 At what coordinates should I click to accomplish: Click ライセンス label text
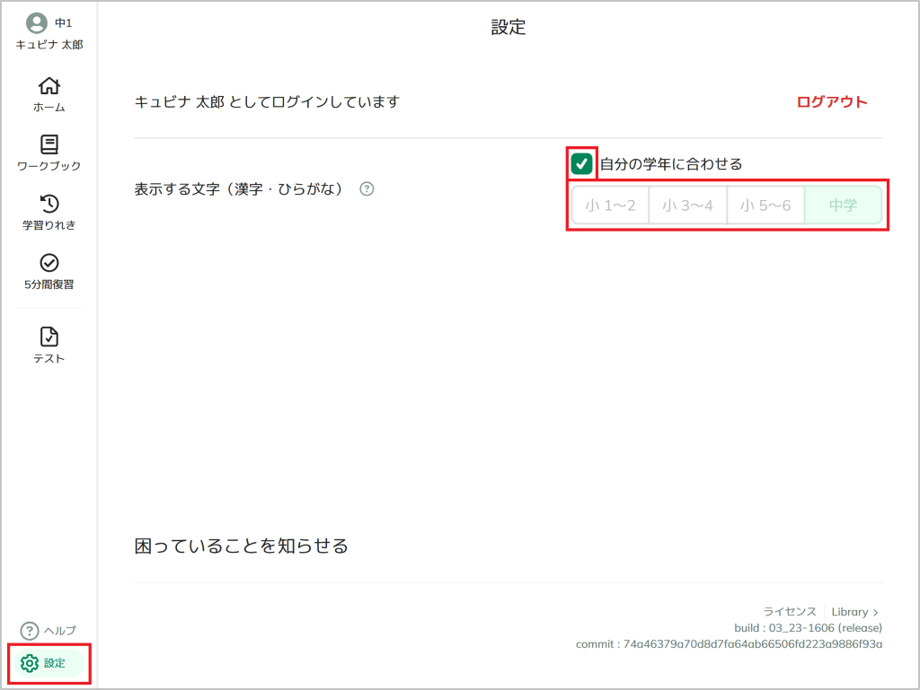tap(789, 612)
